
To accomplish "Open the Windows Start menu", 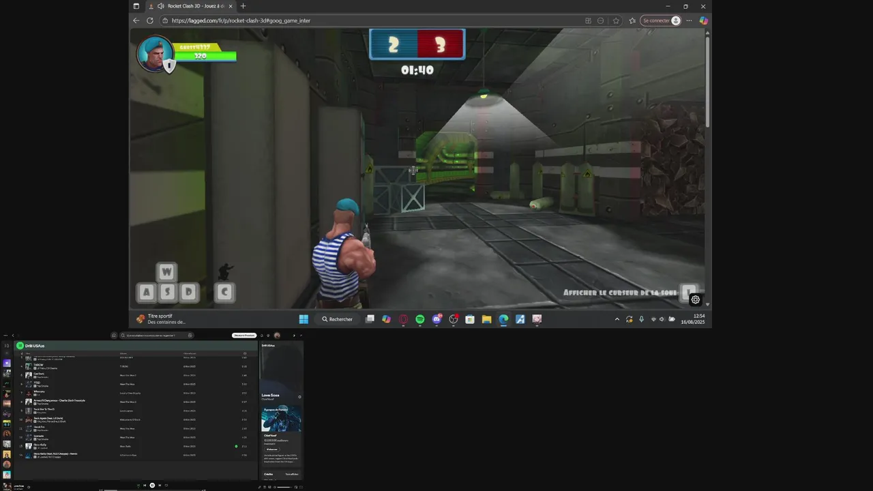I will (304, 319).
